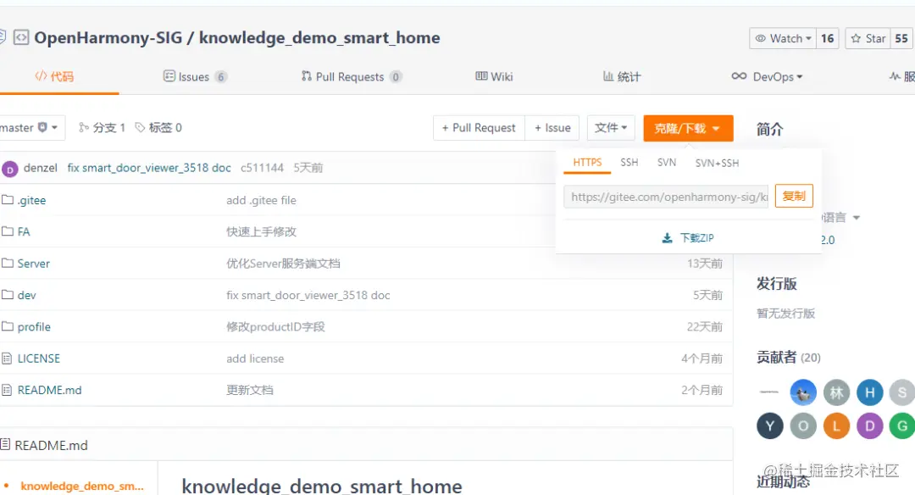Click the clone URL input field
The image size is (915, 495).
[x=667, y=197]
